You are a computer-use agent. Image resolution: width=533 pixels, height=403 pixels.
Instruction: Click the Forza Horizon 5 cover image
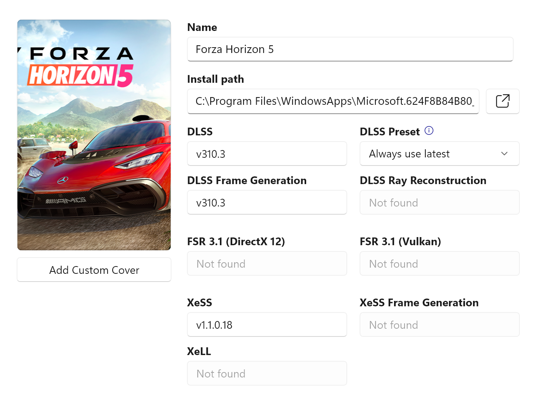(94, 135)
